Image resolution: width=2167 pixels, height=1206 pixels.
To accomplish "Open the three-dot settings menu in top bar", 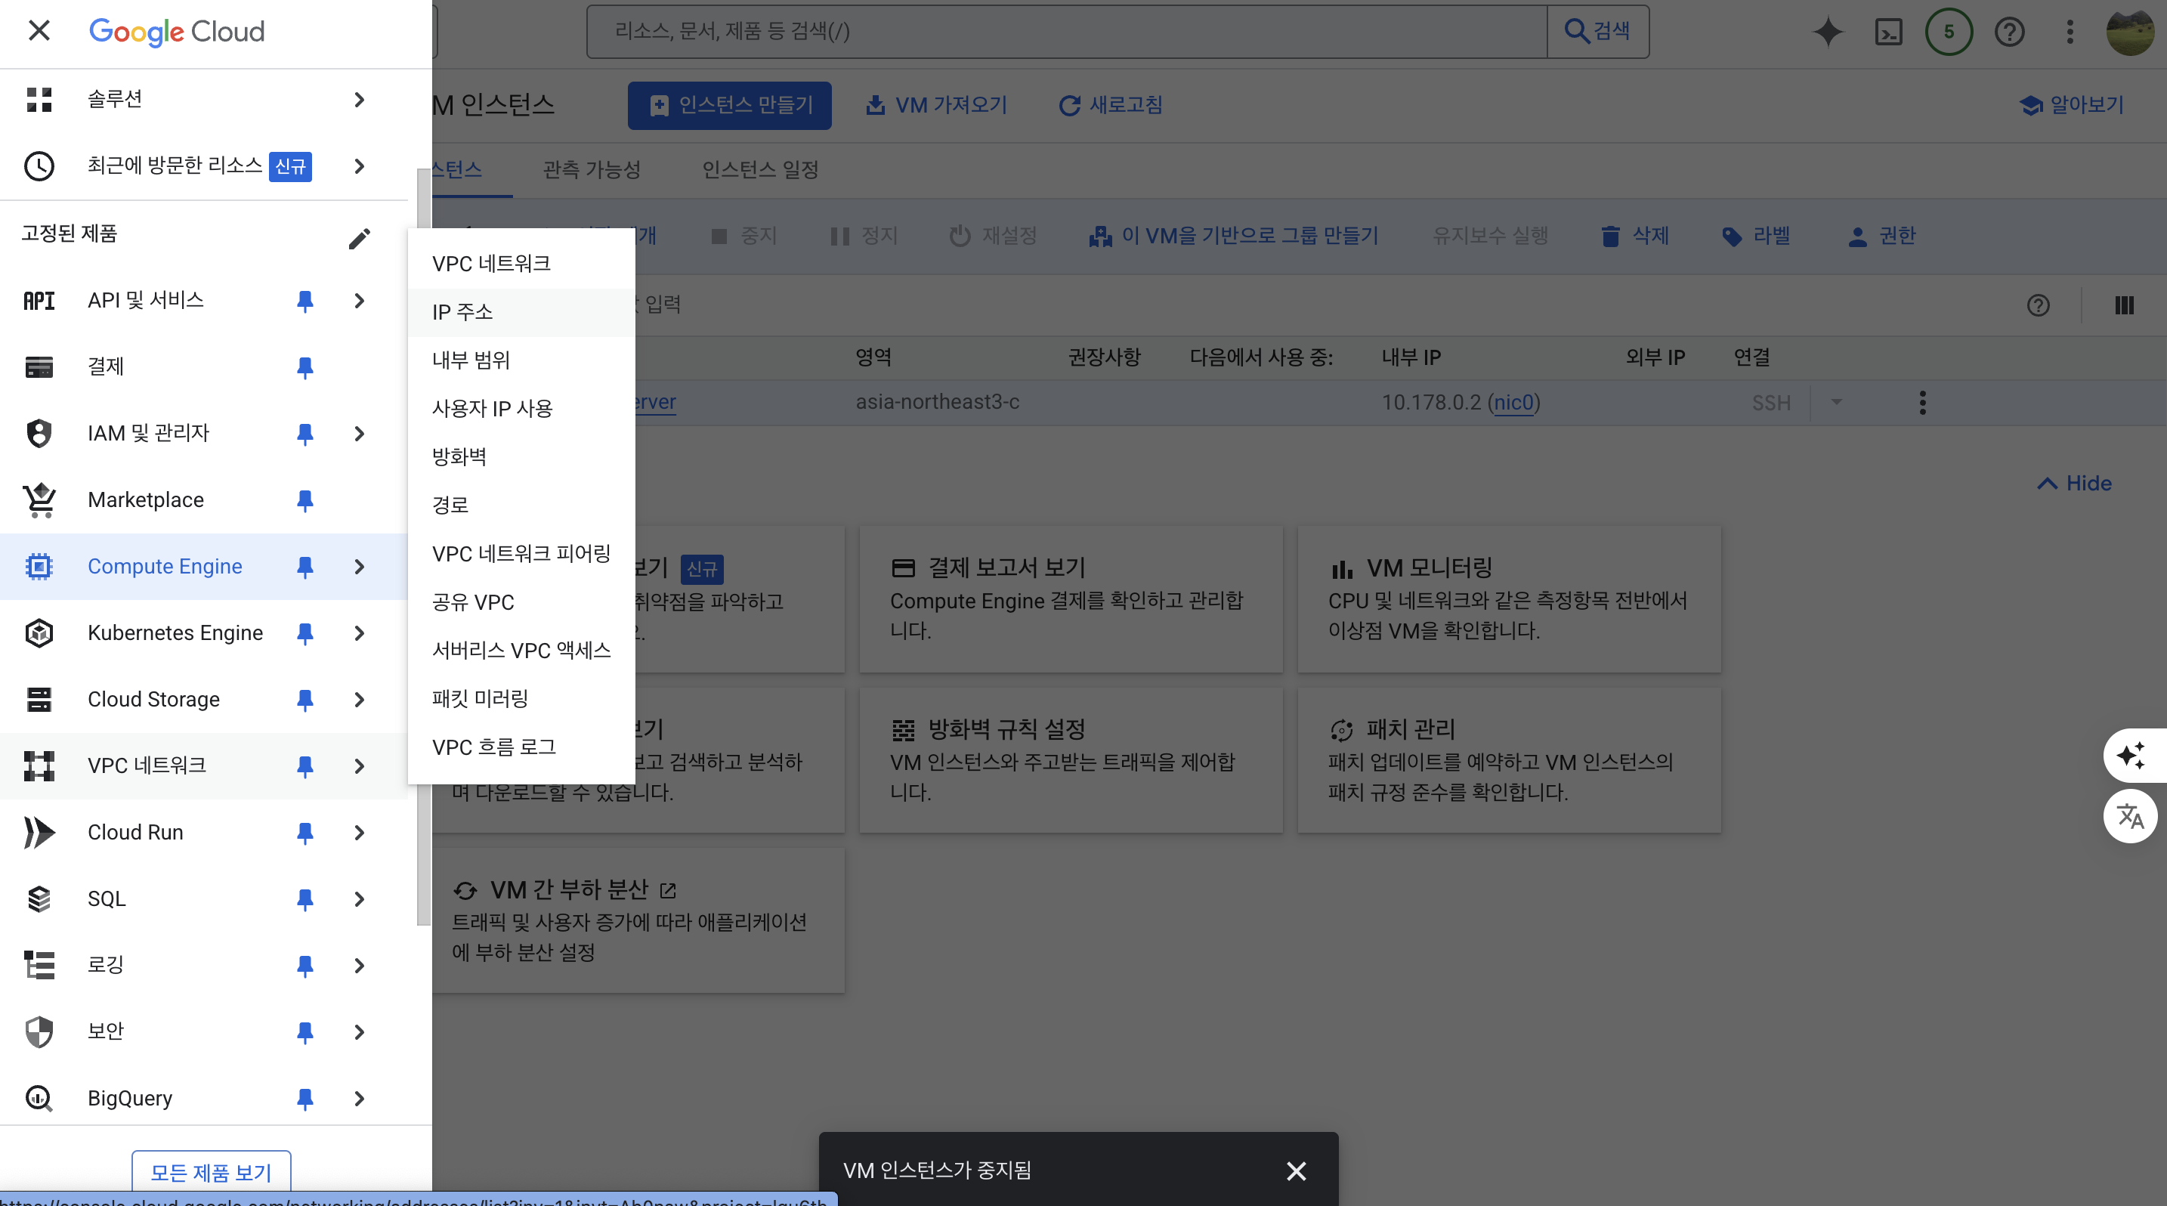I will point(2070,32).
